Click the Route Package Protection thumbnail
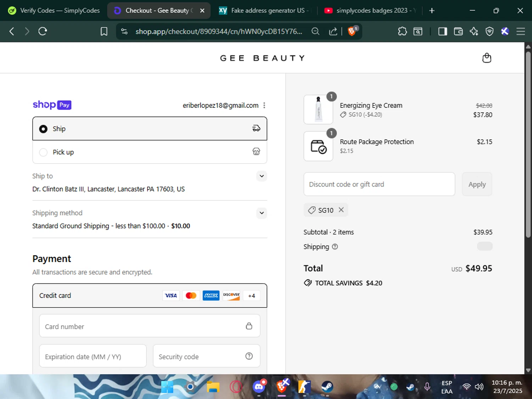 318,146
